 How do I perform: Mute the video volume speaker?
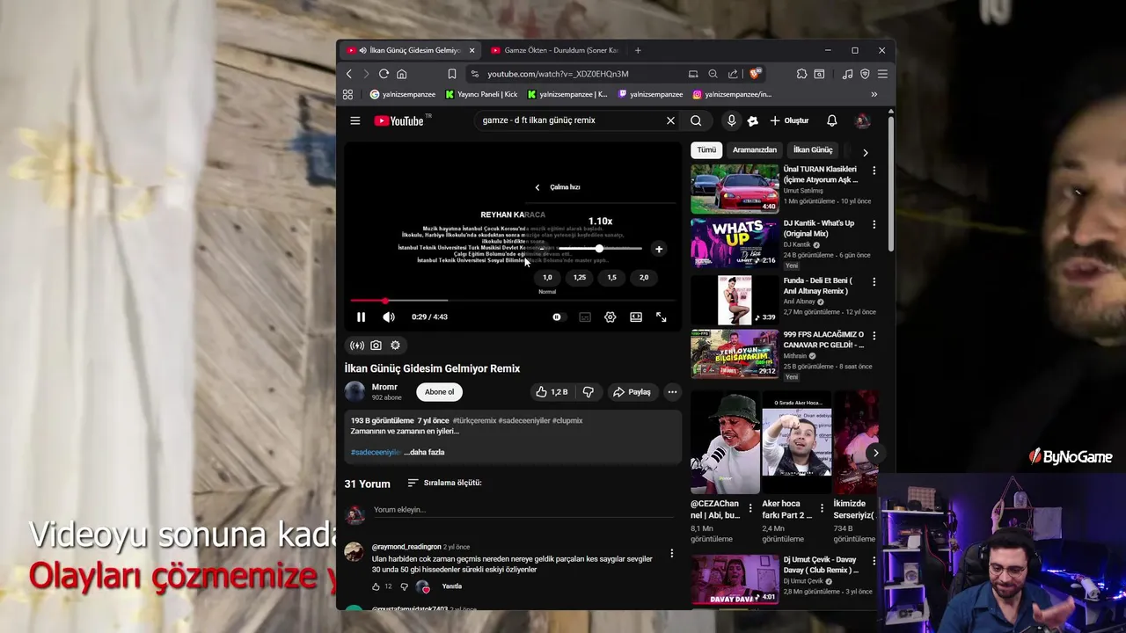[x=389, y=316]
